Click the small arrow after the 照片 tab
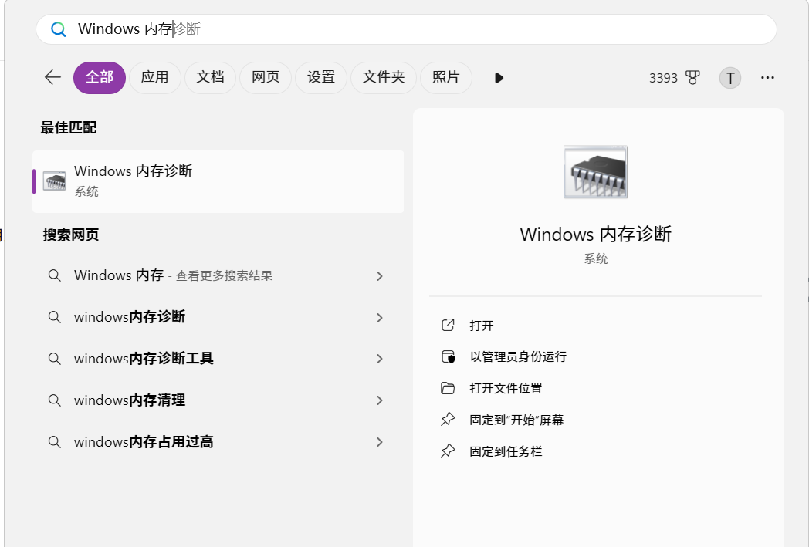Screen dimensions: 809x547 [x=499, y=77]
